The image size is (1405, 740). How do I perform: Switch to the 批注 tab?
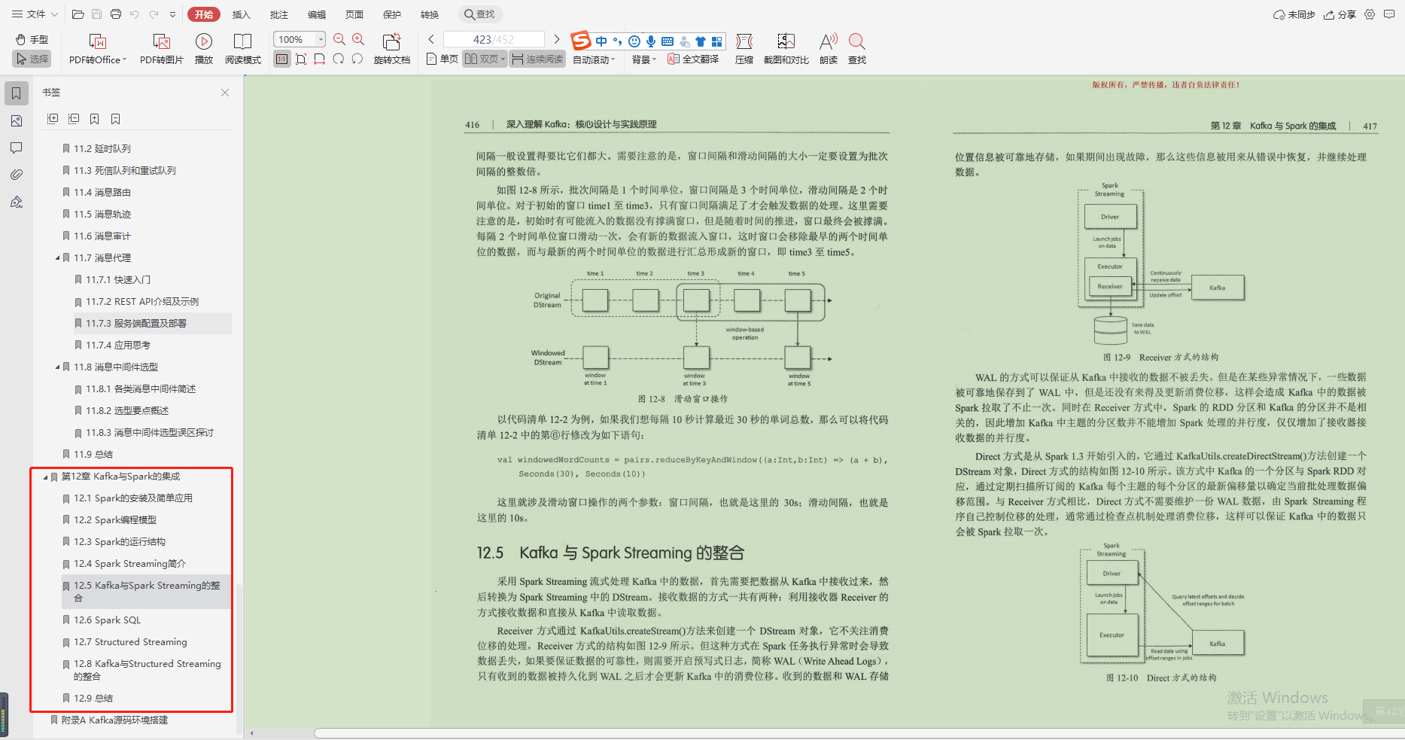tap(279, 14)
